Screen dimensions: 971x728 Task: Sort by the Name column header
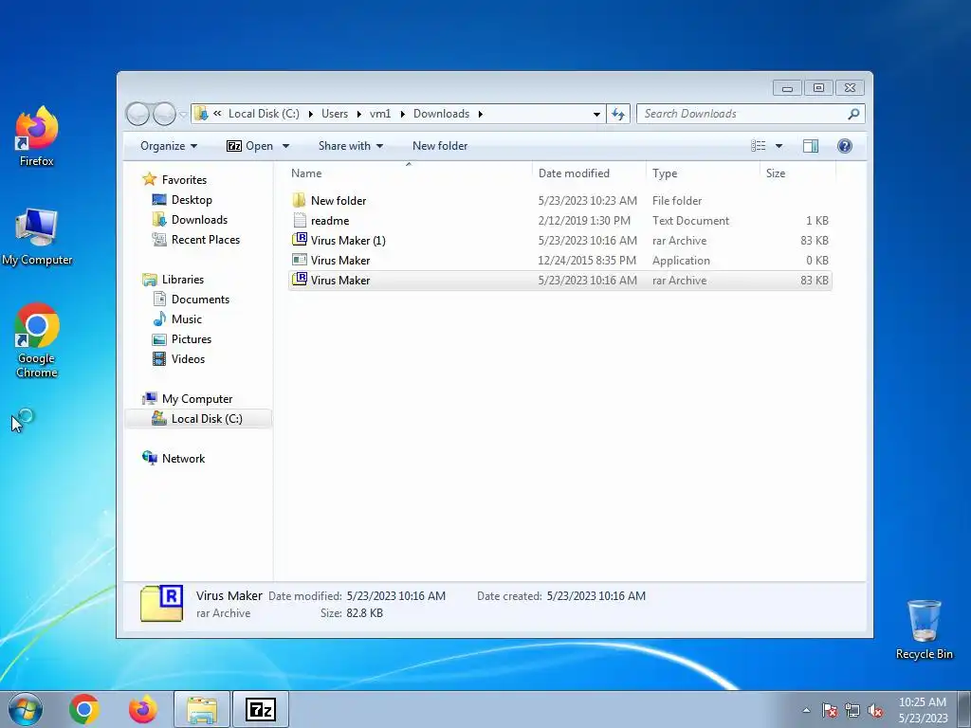(409, 173)
